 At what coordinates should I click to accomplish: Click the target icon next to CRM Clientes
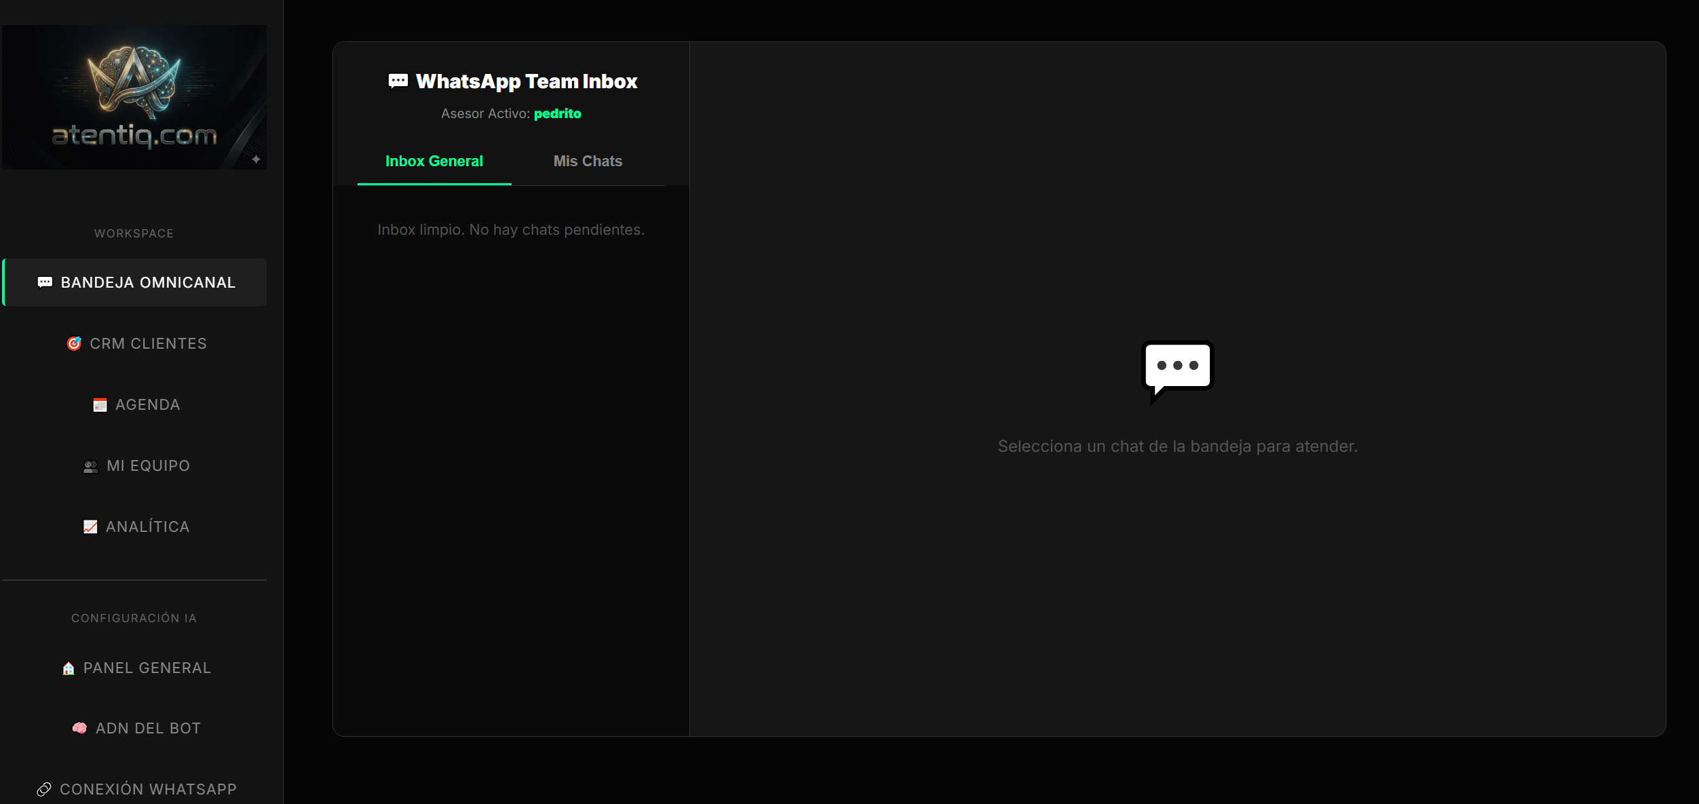(74, 343)
